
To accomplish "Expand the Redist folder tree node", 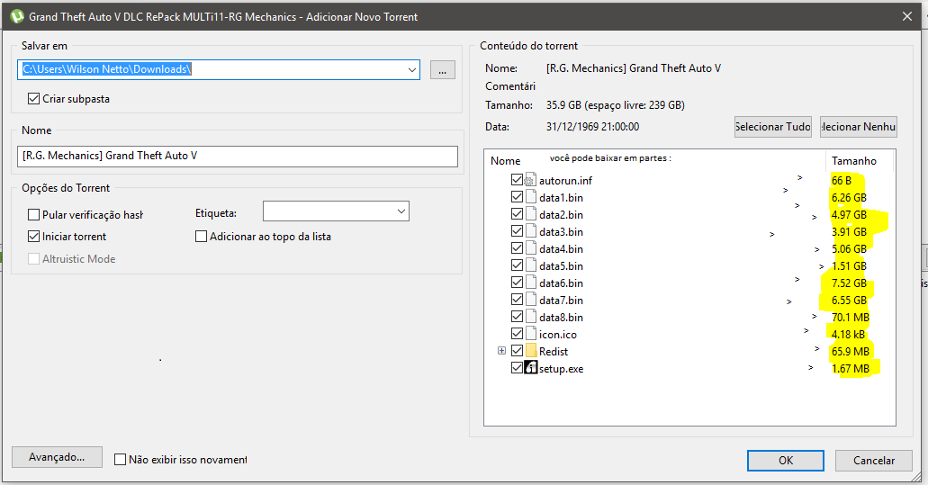I will [502, 351].
